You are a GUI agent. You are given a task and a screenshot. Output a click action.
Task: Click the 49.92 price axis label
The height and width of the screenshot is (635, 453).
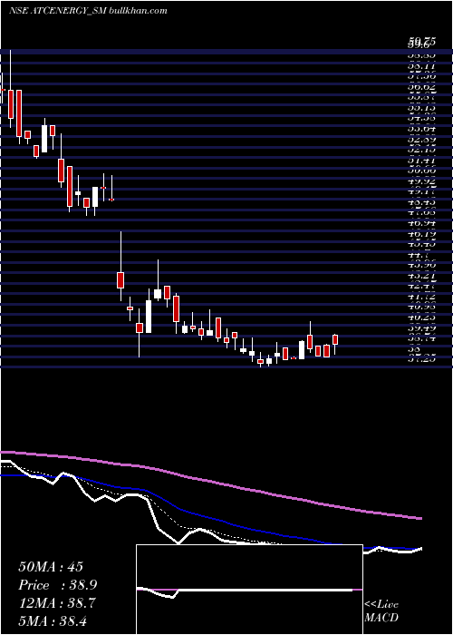coord(421,181)
